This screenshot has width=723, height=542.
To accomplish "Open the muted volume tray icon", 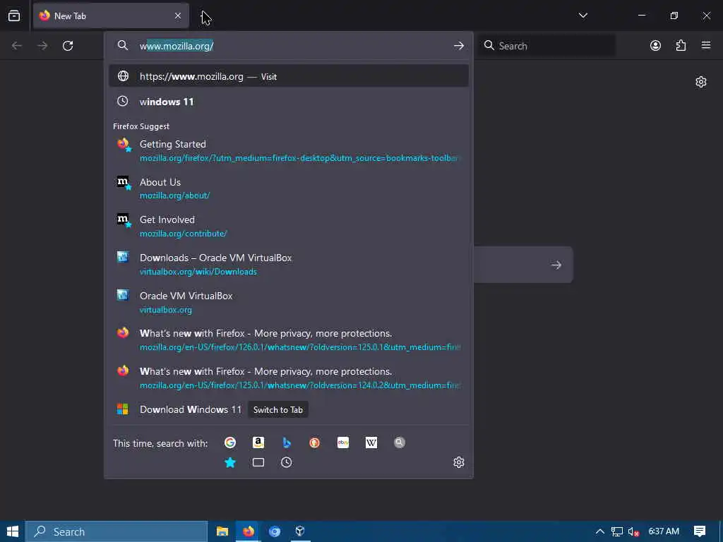I will (633, 531).
